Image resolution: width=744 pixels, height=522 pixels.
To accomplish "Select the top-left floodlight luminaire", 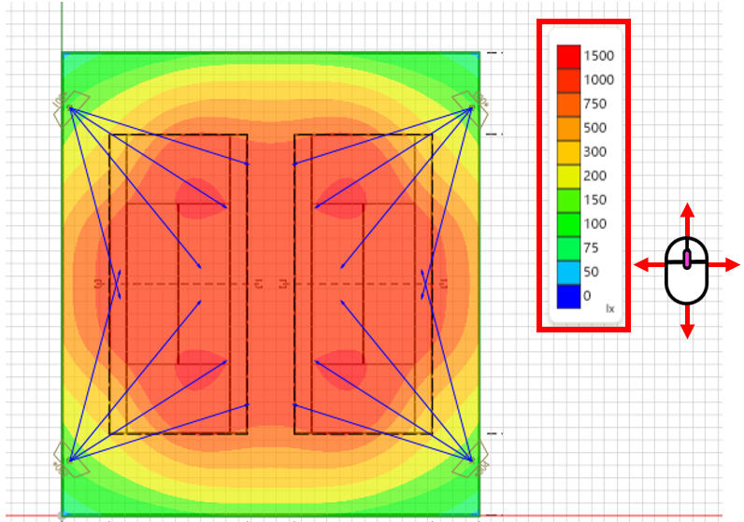I will tap(70, 105).
